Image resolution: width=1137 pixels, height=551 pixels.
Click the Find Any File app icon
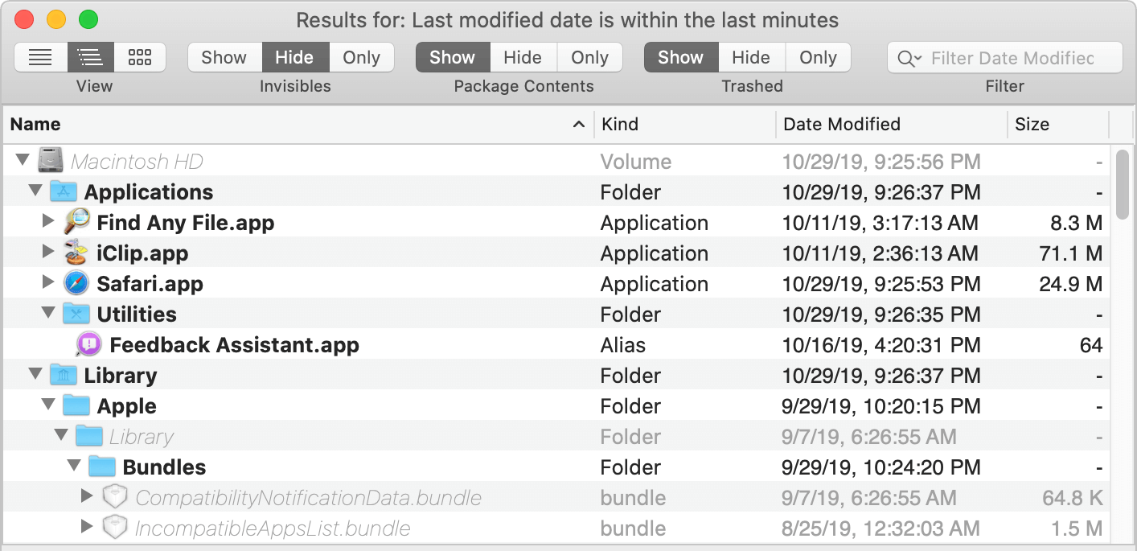[x=77, y=223]
